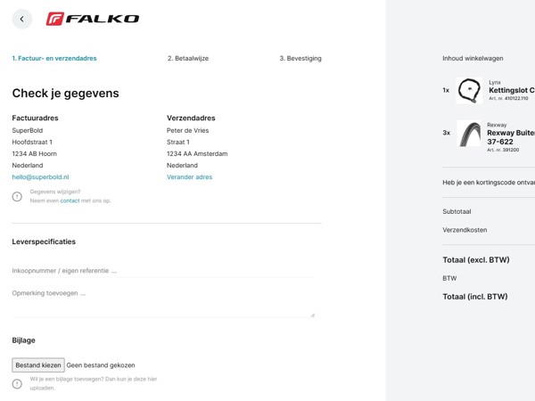Open Rexway Buitenband product title
Screen dimensions: 535x401
(x=511, y=137)
